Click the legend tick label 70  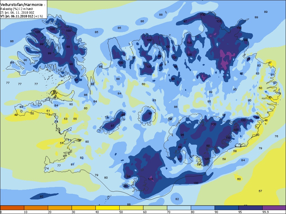coord(169,212)
